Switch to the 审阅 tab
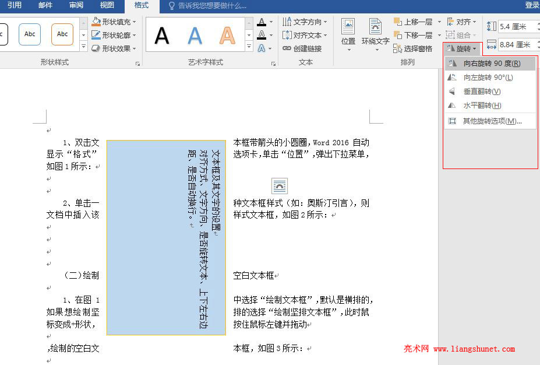Viewport: 540px width, 365px height. (76, 5)
